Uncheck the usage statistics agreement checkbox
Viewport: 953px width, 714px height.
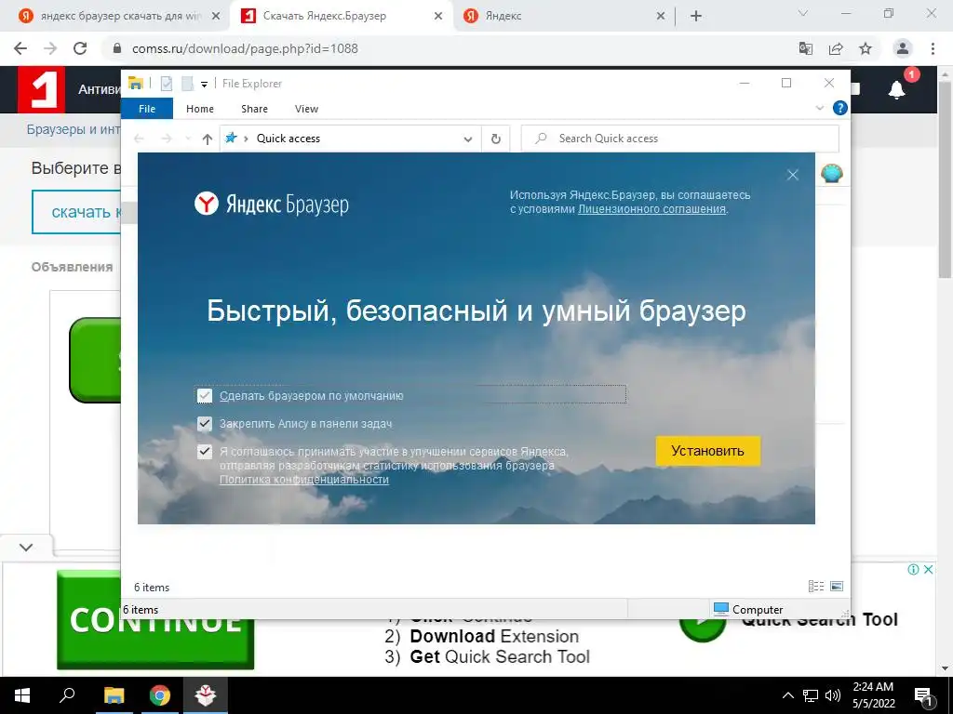coord(204,452)
